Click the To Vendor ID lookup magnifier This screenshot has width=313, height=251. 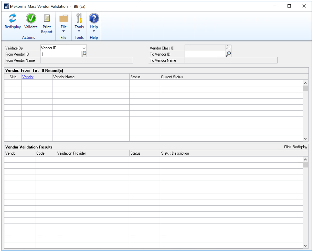[228, 54]
